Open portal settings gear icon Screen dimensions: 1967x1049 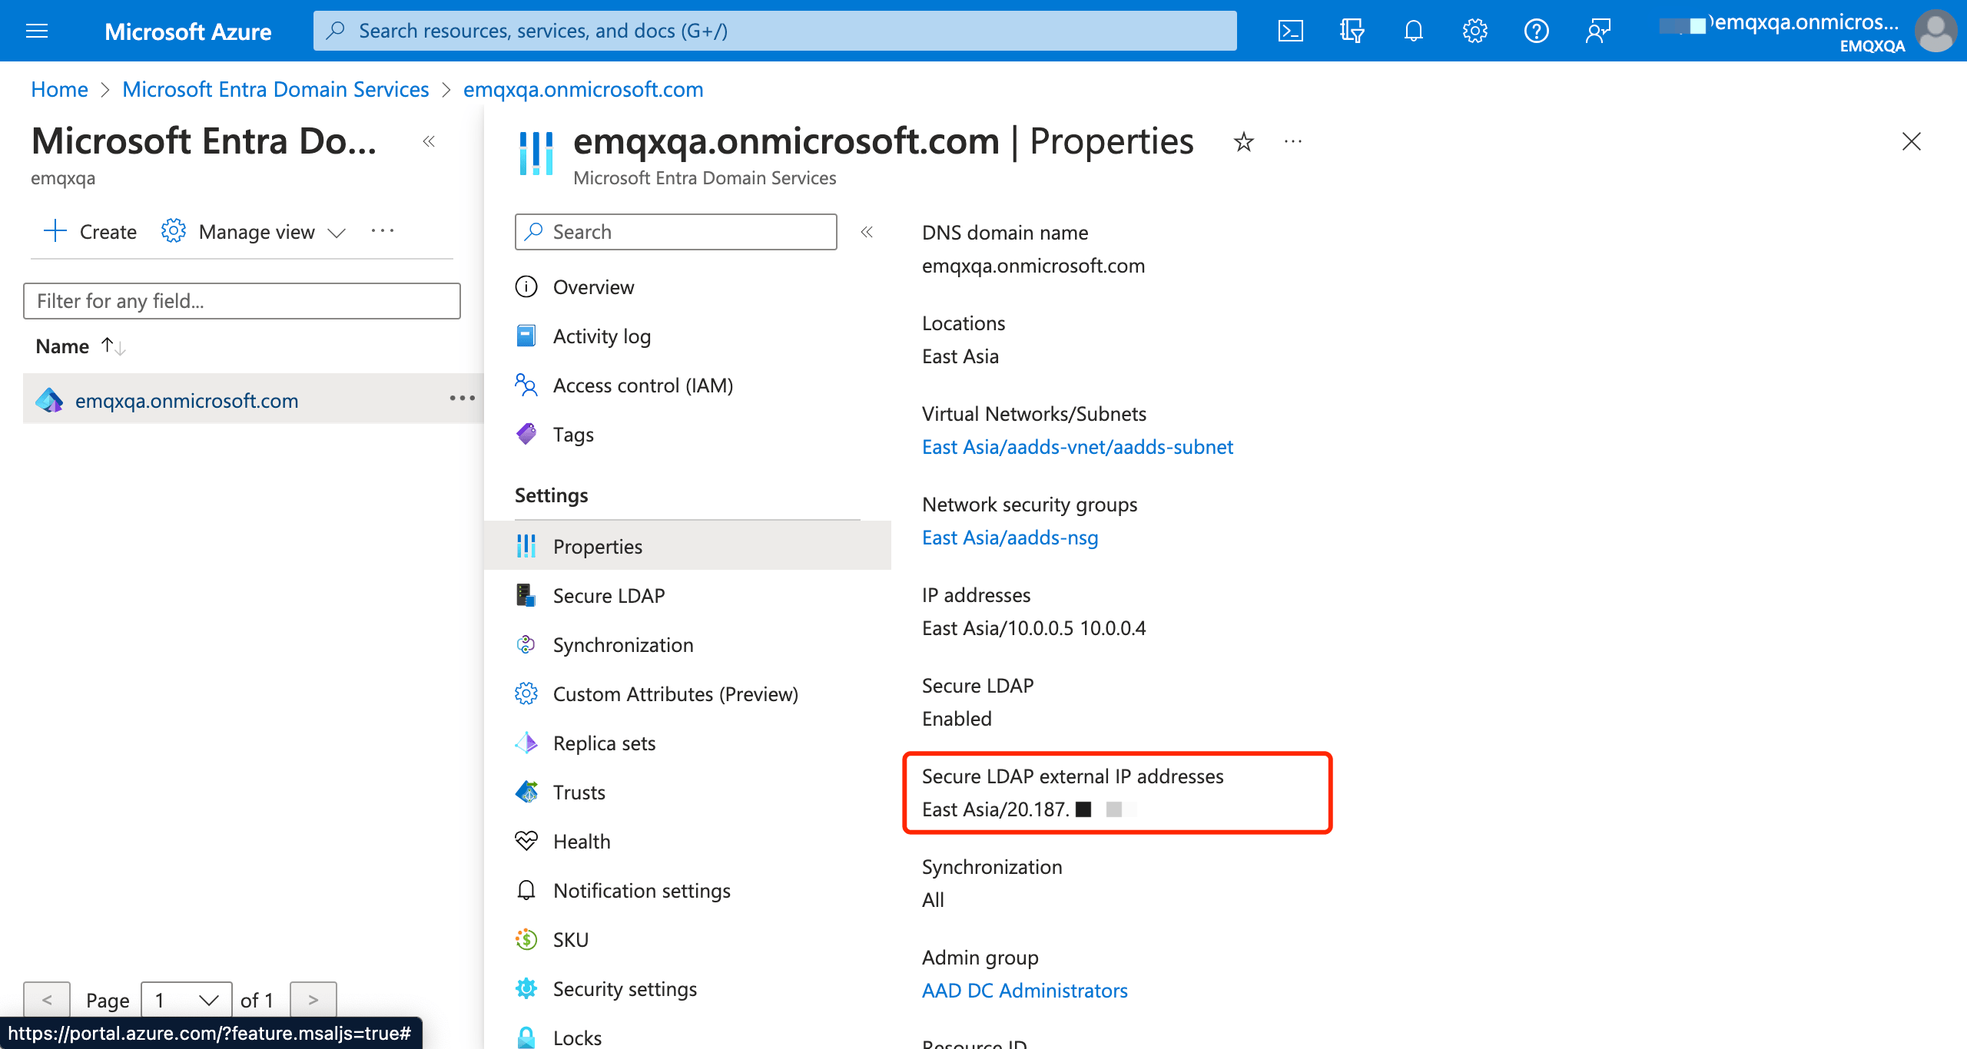click(1474, 31)
